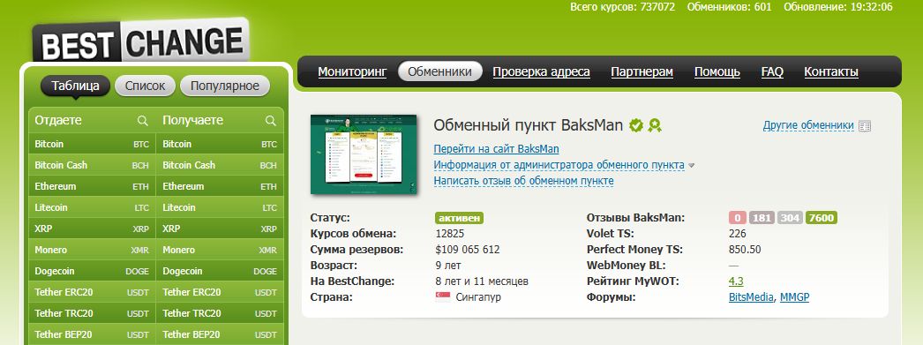
Task: Click the Сингапур country name
Action: [x=478, y=297]
